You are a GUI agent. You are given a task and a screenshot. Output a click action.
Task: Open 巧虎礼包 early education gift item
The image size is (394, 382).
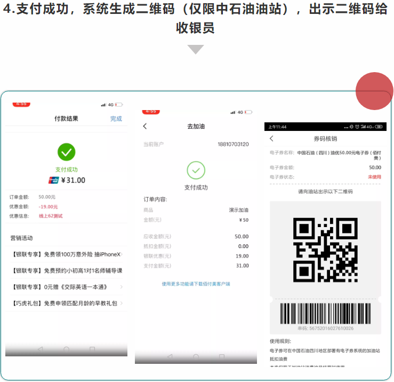[67, 303]
